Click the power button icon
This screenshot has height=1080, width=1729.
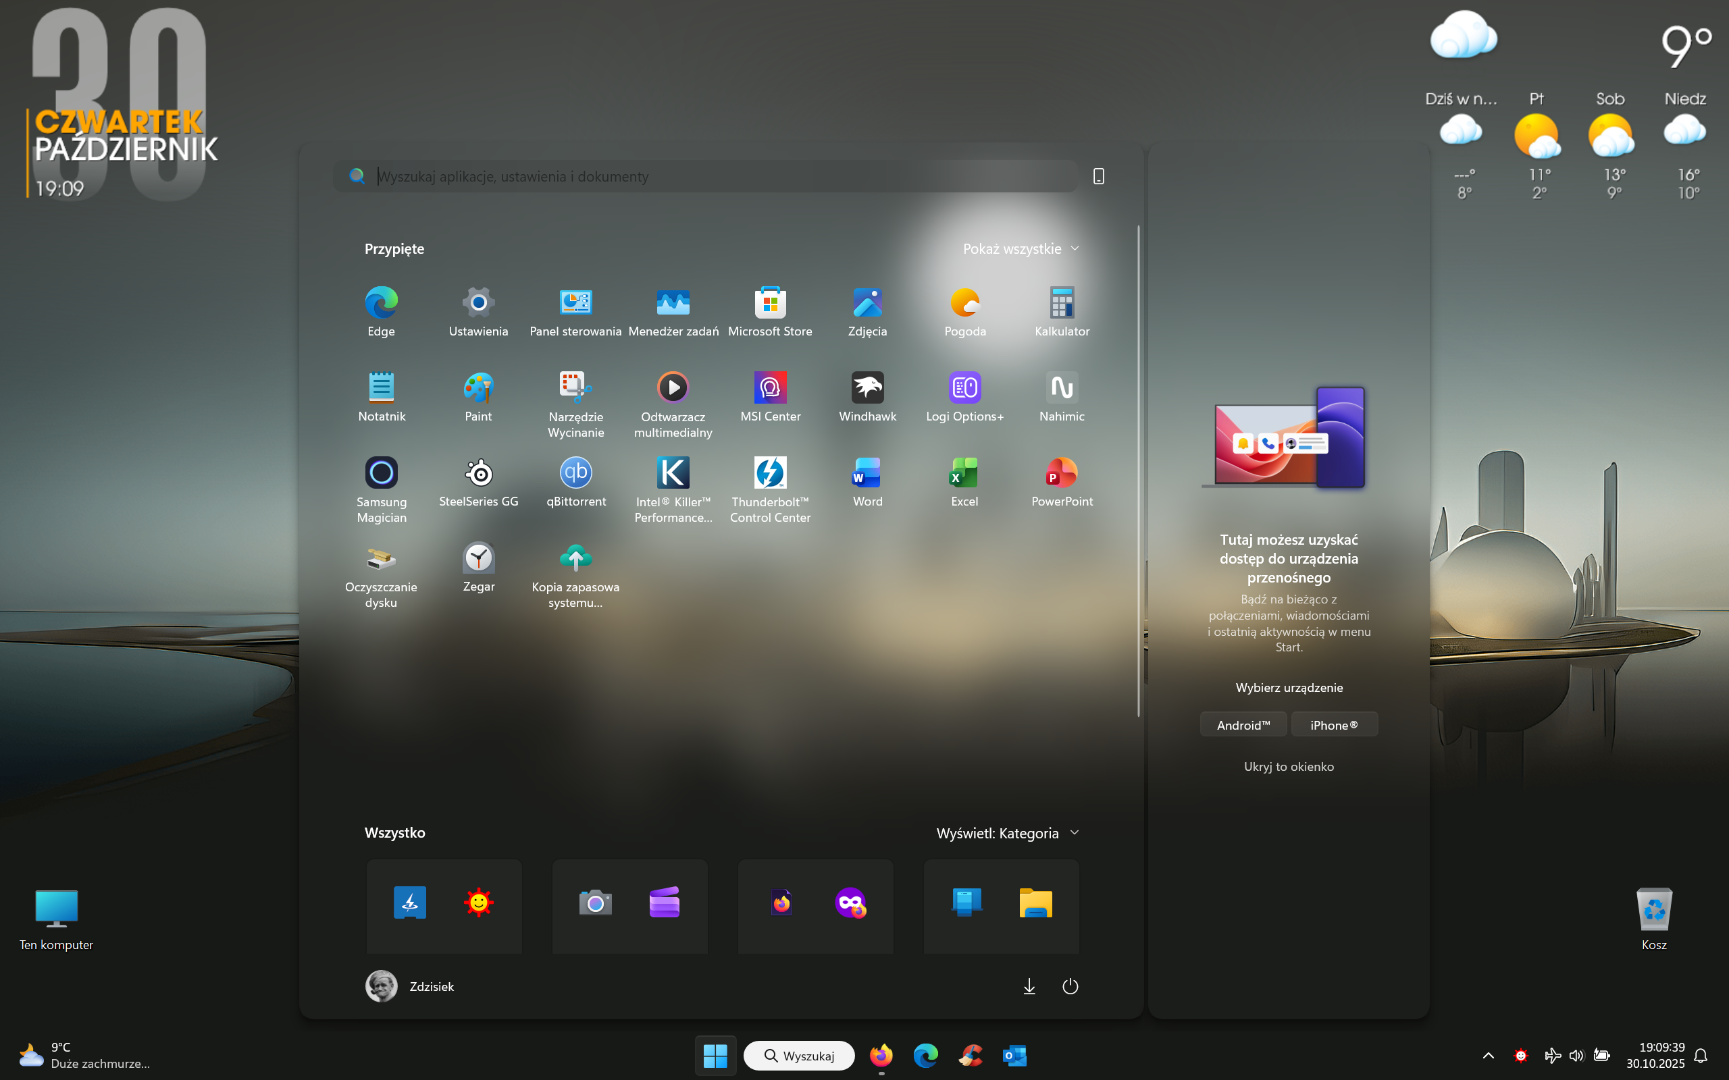coord(1070,986)
